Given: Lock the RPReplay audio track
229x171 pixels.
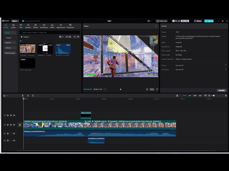Looking at the screenshot, I should click(8, 134).
